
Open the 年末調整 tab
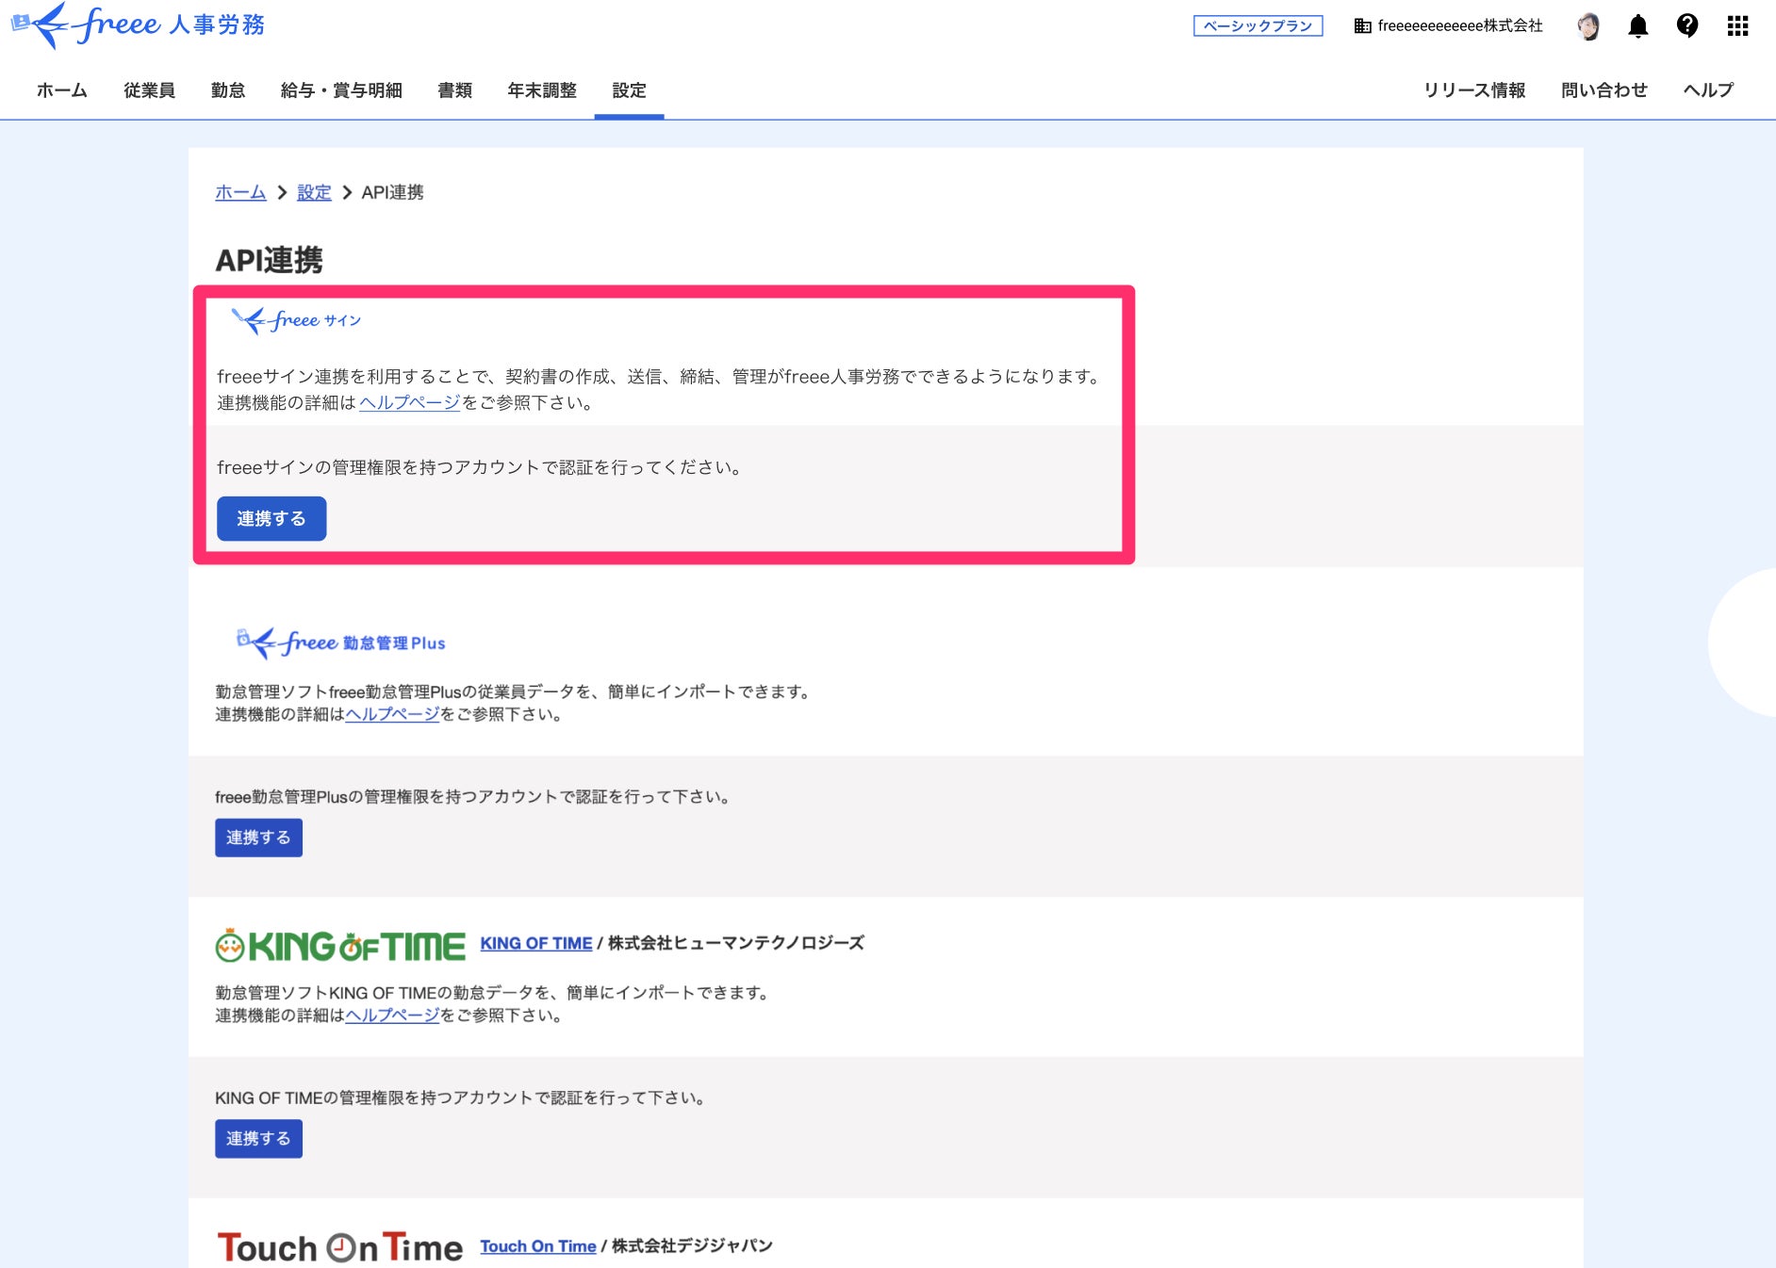click(x=542, y=90)
